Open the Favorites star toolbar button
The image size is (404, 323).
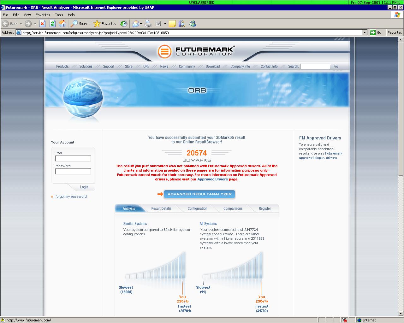coord(105,24)
